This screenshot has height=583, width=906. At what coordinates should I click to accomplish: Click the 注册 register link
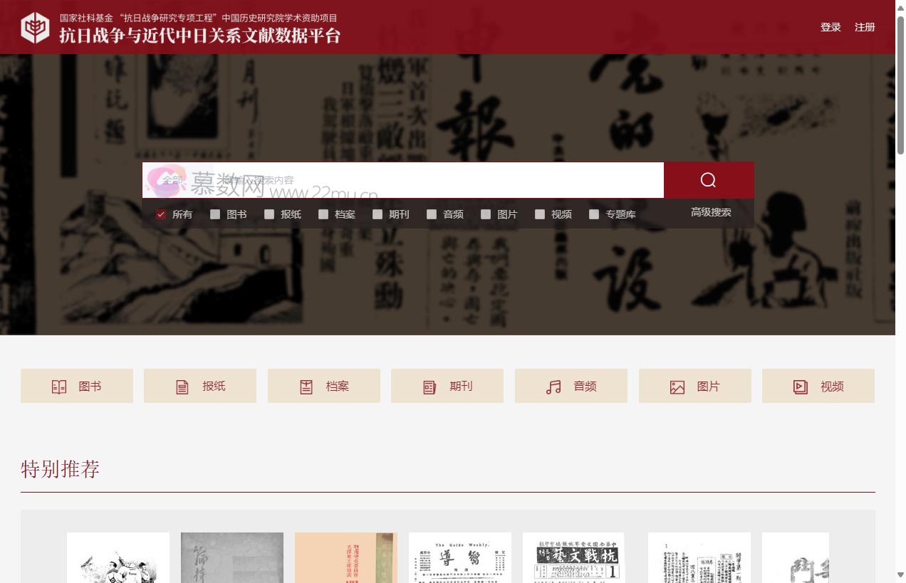(x=864, y=27)
